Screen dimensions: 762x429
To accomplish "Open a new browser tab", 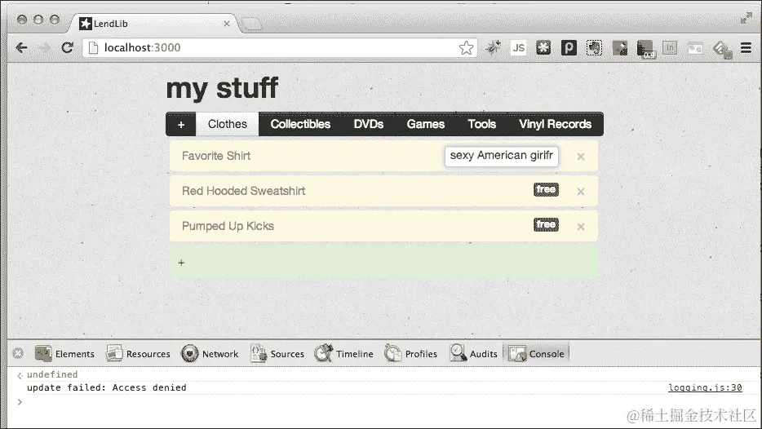I will tap(252, 24).
